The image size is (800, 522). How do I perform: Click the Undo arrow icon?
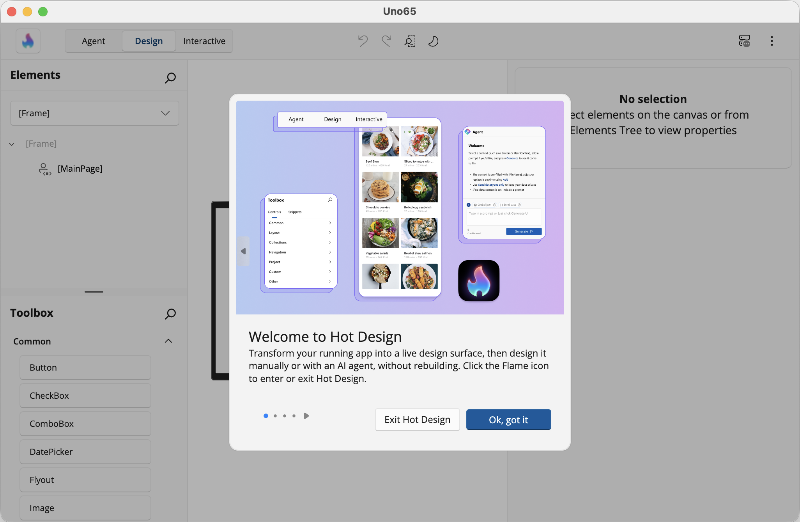(x=363, y=41)
